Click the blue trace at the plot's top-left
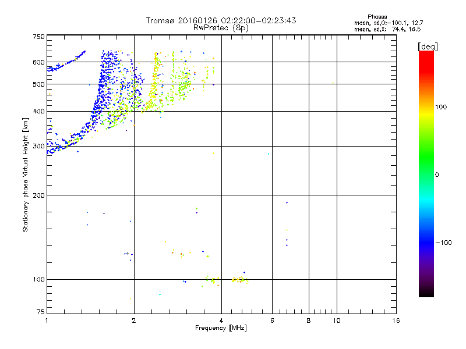The height and width of the screenshot is (349, 466). coord(66,62)
